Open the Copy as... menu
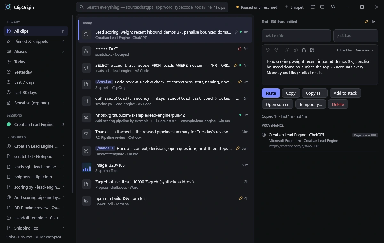Screen dimensions: 384x243 tap(315, 93)
